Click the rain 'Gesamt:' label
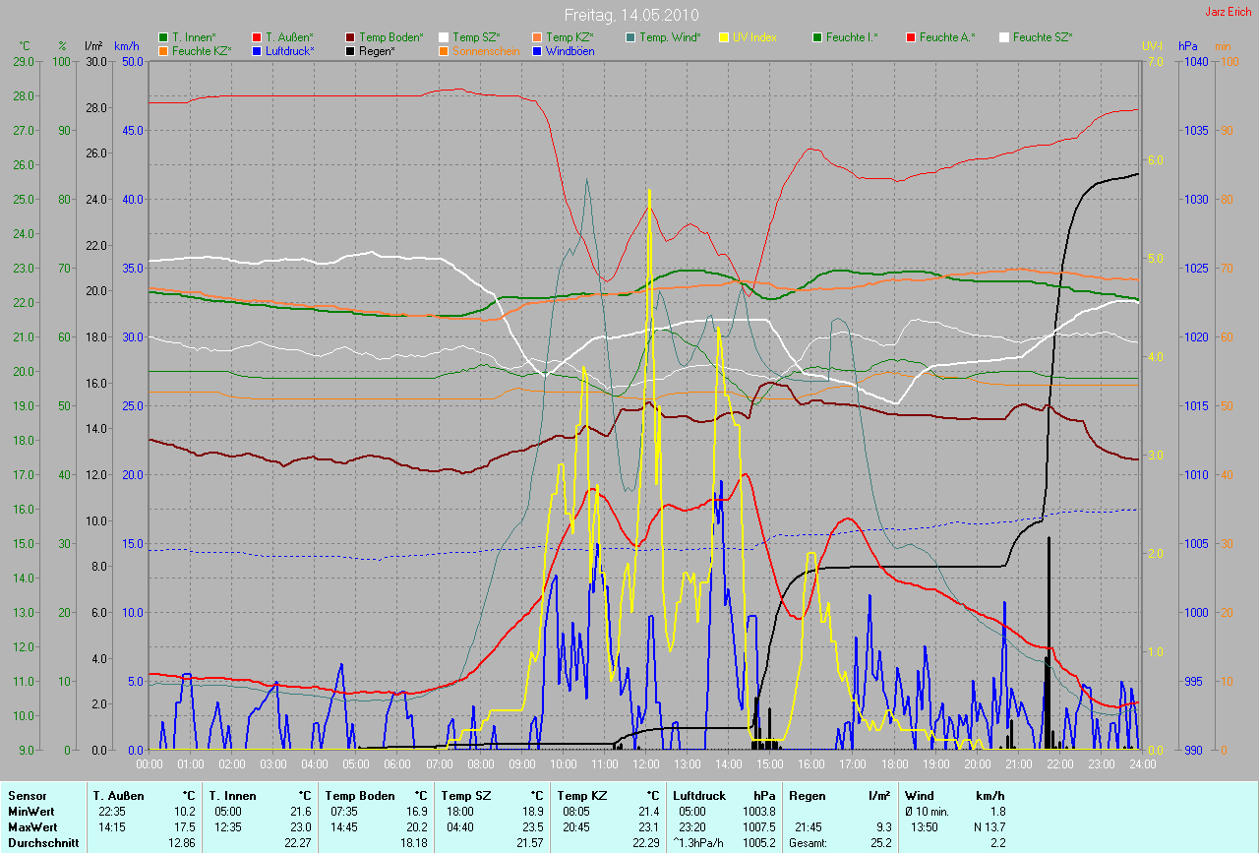The width and height of the screenshot is (1259, 853). 808,843
